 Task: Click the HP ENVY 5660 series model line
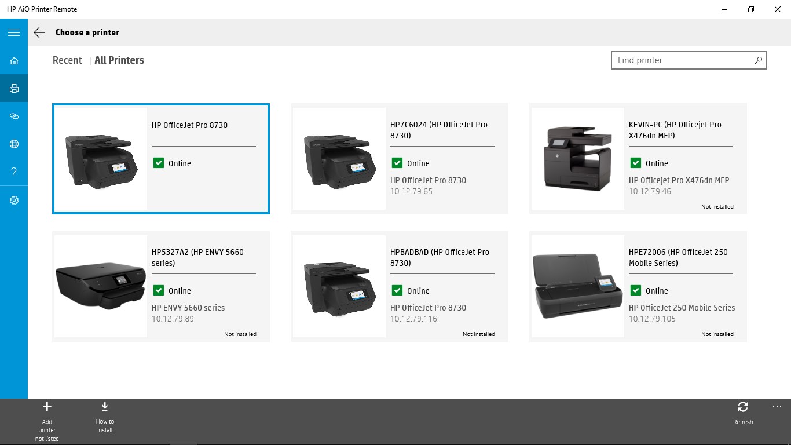188,308
